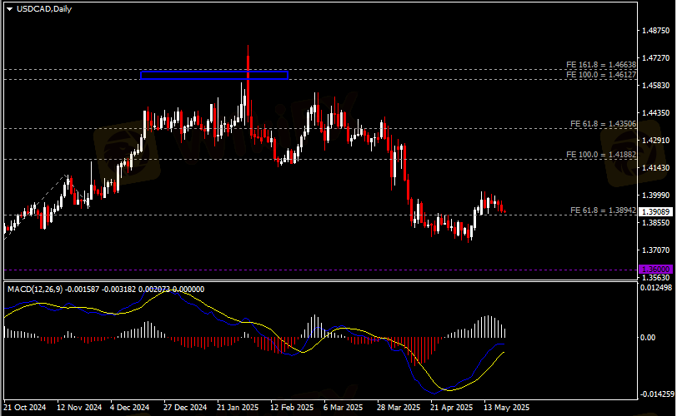677x416 pixels.
Task: Click the 1.37070 price scale value
Action: [x=656, y=250]
